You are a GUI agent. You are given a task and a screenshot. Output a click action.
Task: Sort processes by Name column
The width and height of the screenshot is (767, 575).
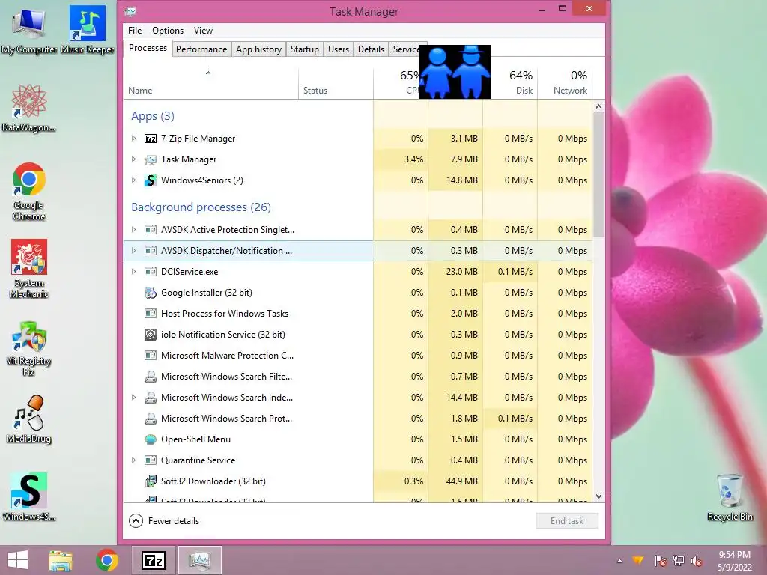(x=210, y=83)
